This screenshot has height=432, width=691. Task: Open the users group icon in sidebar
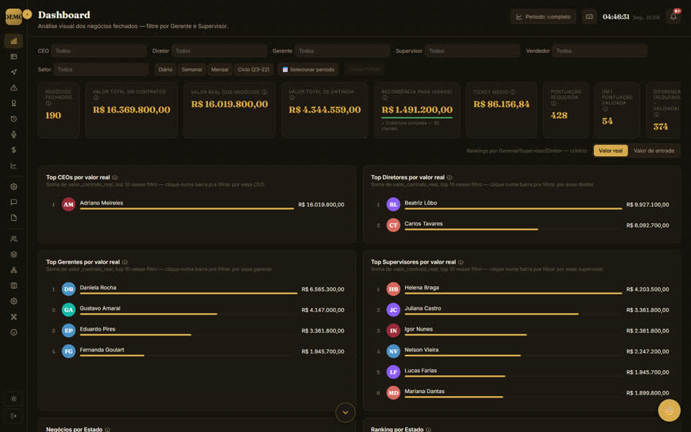(14, 239)
